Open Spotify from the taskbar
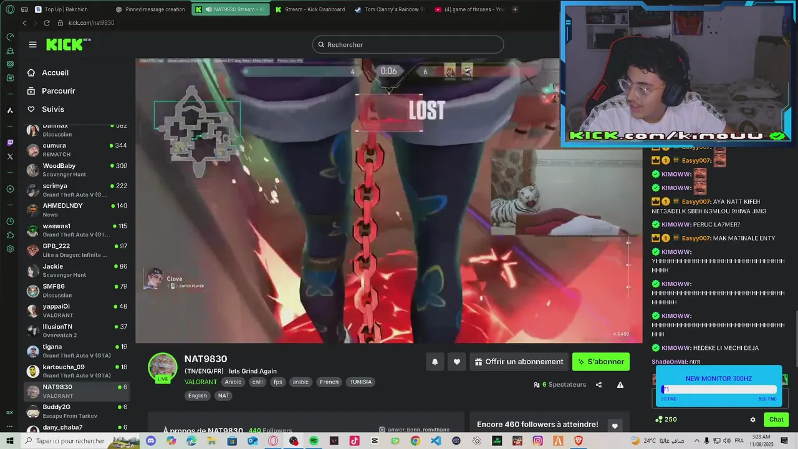798x449 pixels. [x=314, y=441]
